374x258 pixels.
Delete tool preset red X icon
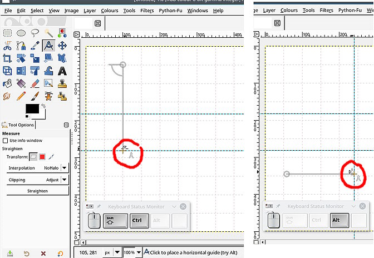click(x=43, y=254)
